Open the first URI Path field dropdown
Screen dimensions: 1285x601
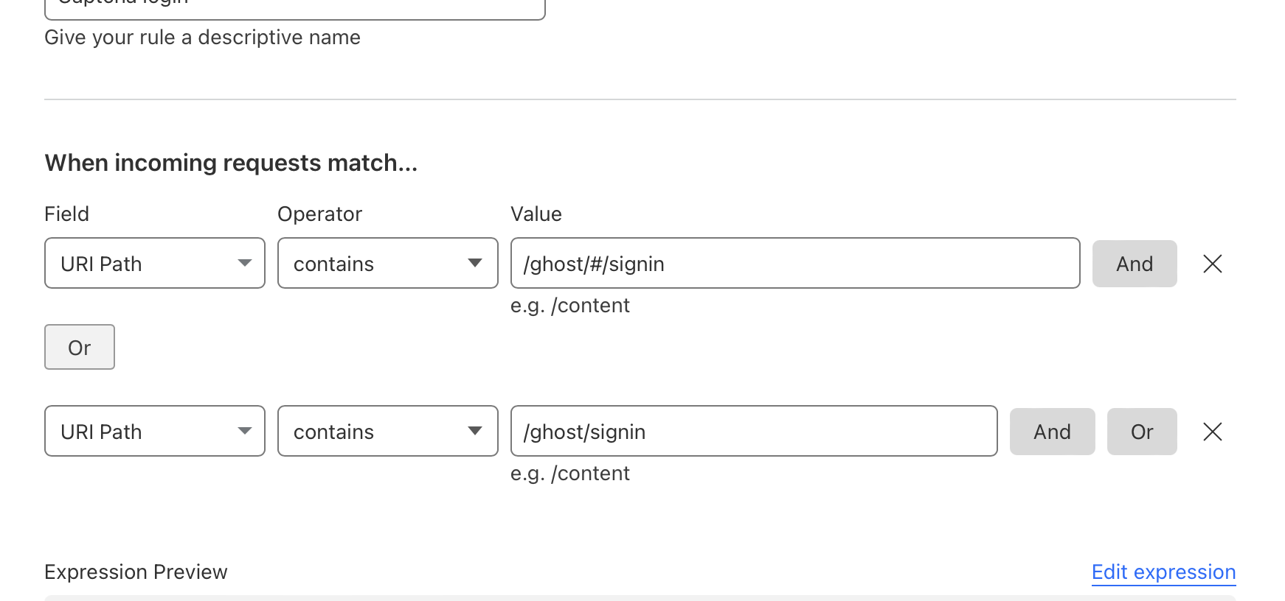coord(154,263)
